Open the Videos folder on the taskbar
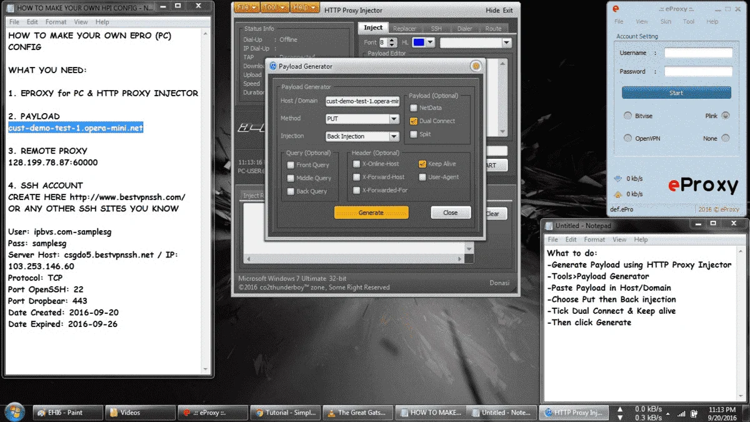 pyautogui.click(x=139, y=413)
